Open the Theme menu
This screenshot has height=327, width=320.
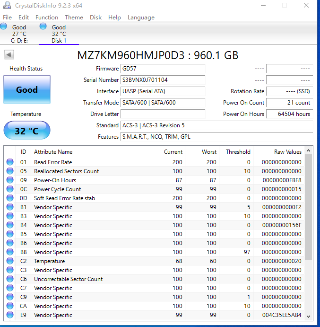point(74,18)
